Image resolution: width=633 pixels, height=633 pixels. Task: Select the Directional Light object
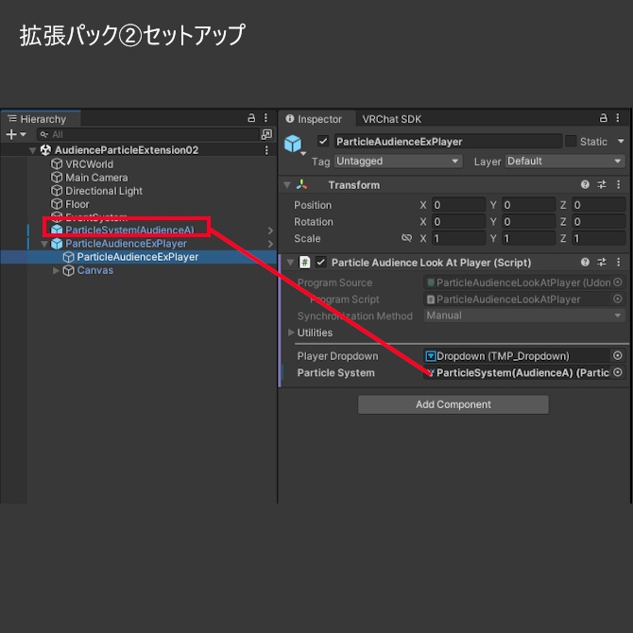pyautogui.click(x=104, y=191)
